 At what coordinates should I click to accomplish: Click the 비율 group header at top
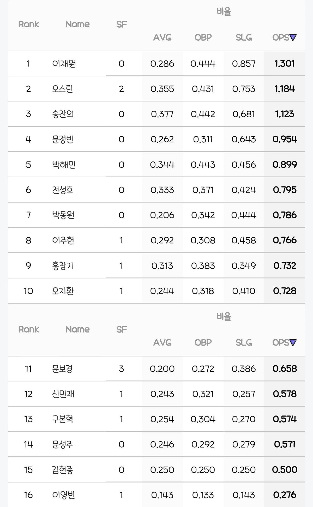pos(224,12)
